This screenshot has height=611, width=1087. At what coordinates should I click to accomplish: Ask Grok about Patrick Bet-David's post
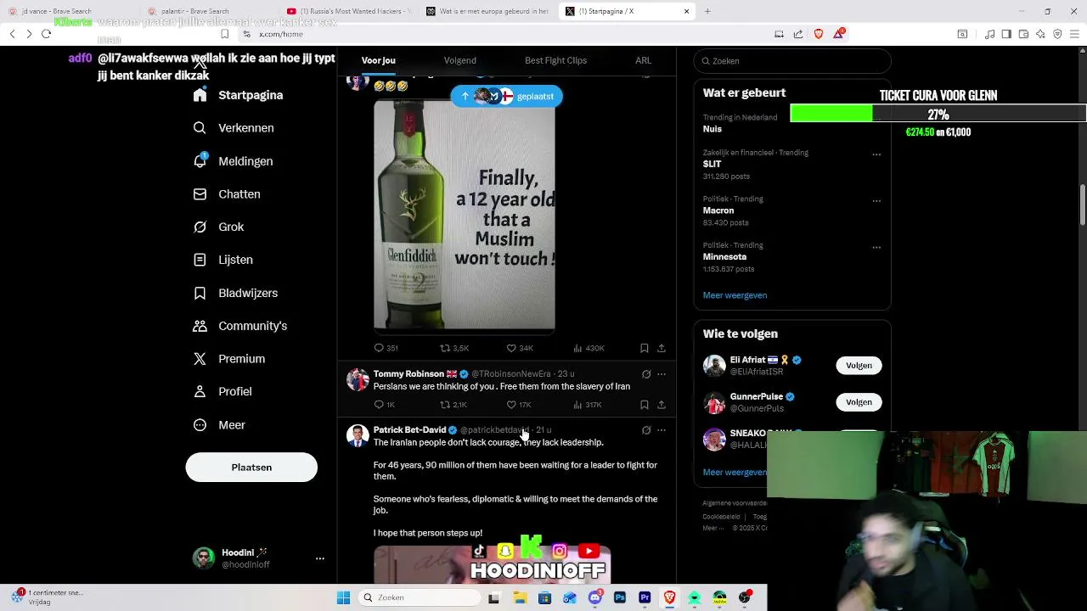[646, 430]
